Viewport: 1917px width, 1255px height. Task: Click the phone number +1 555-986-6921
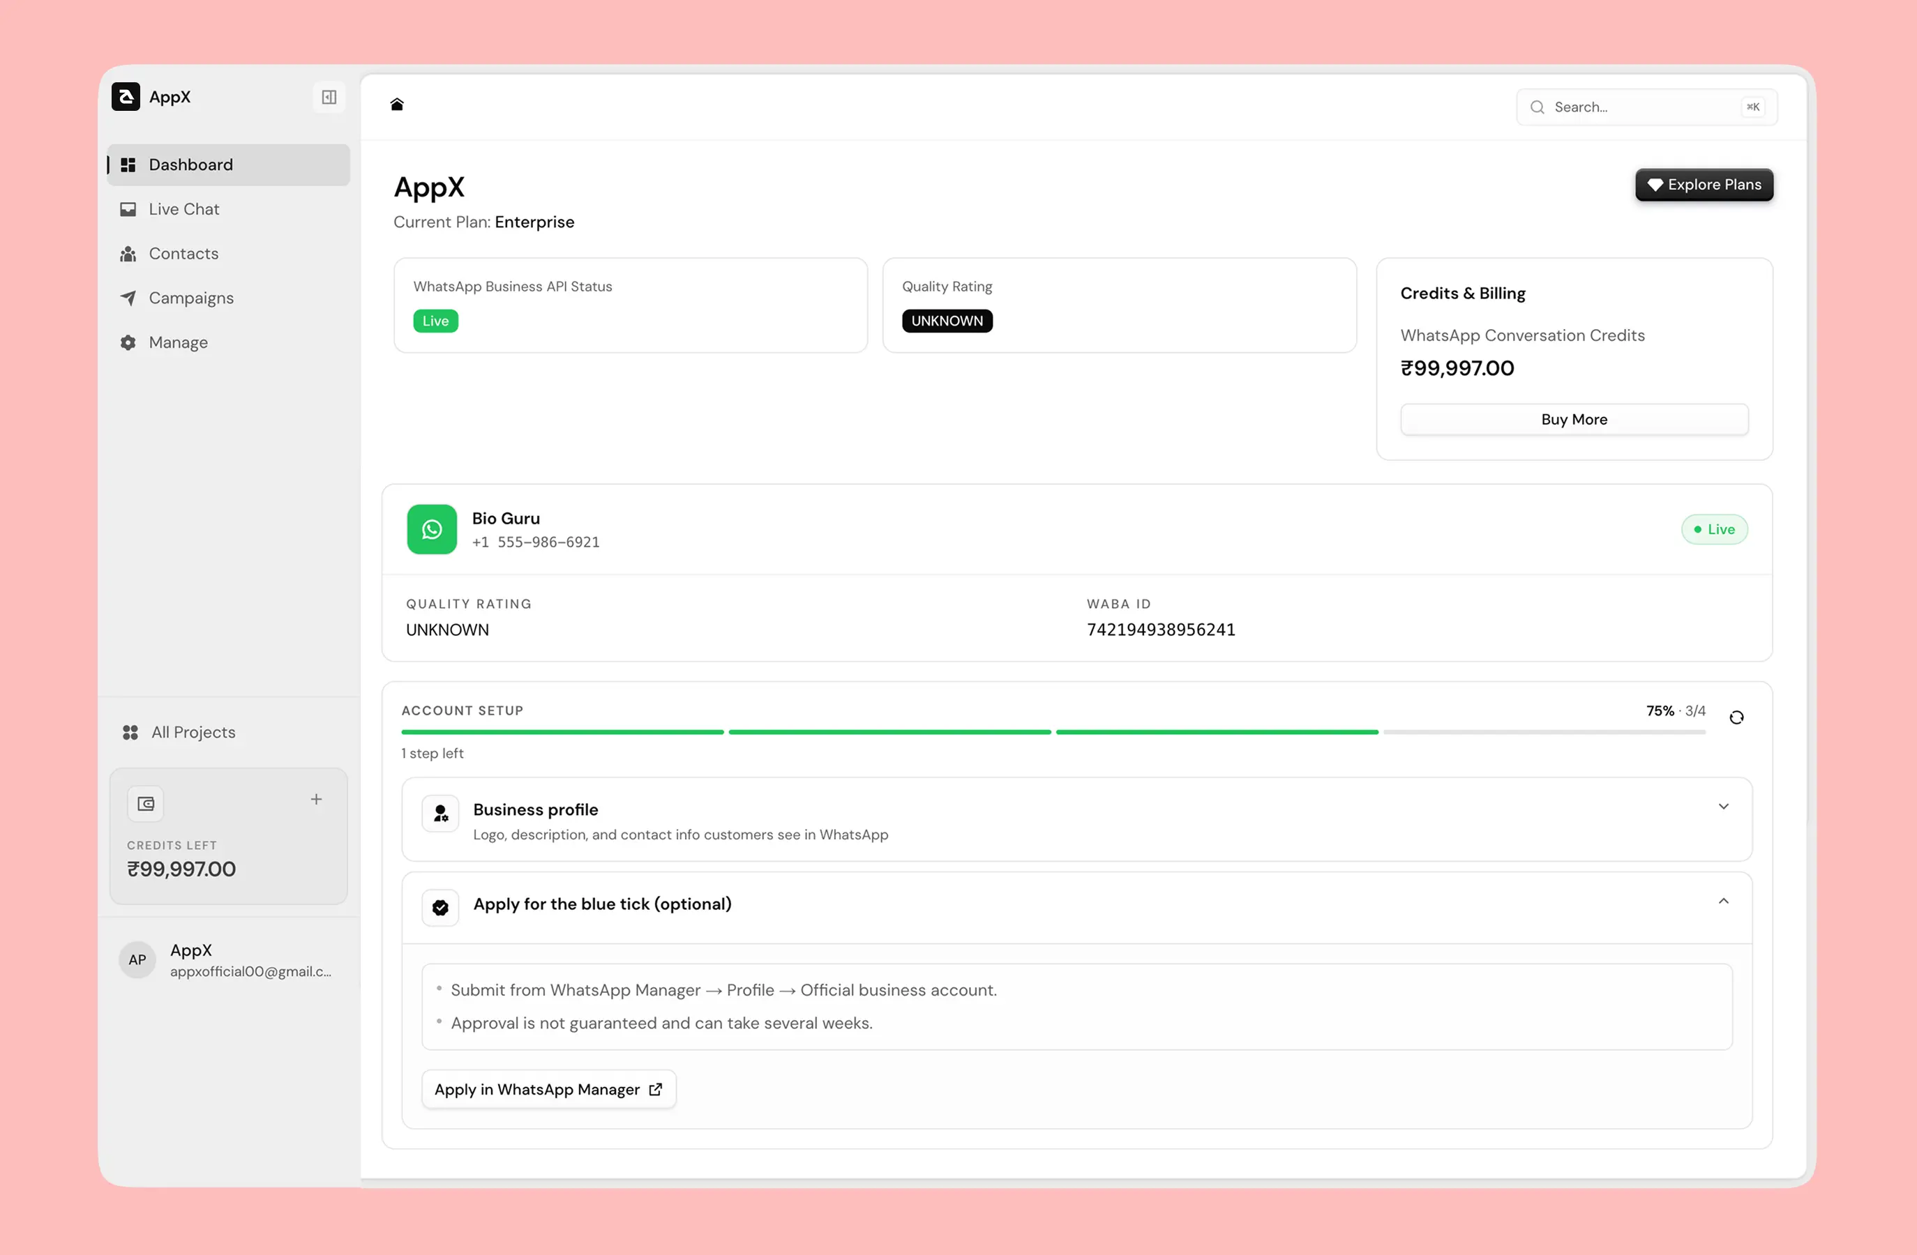pos(536,542)
